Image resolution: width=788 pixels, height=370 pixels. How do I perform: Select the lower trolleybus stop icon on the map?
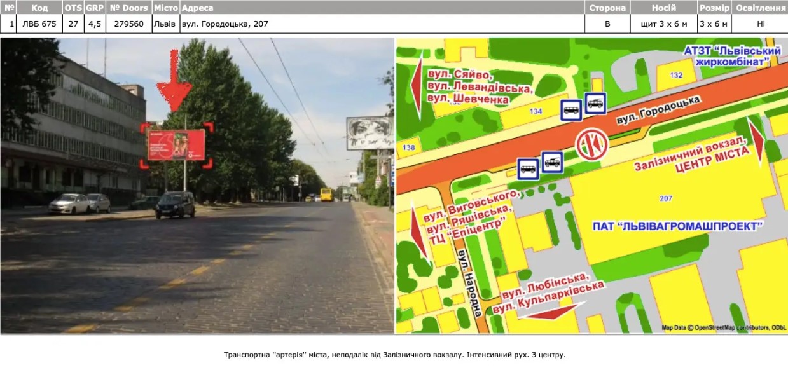click(552, 161)
